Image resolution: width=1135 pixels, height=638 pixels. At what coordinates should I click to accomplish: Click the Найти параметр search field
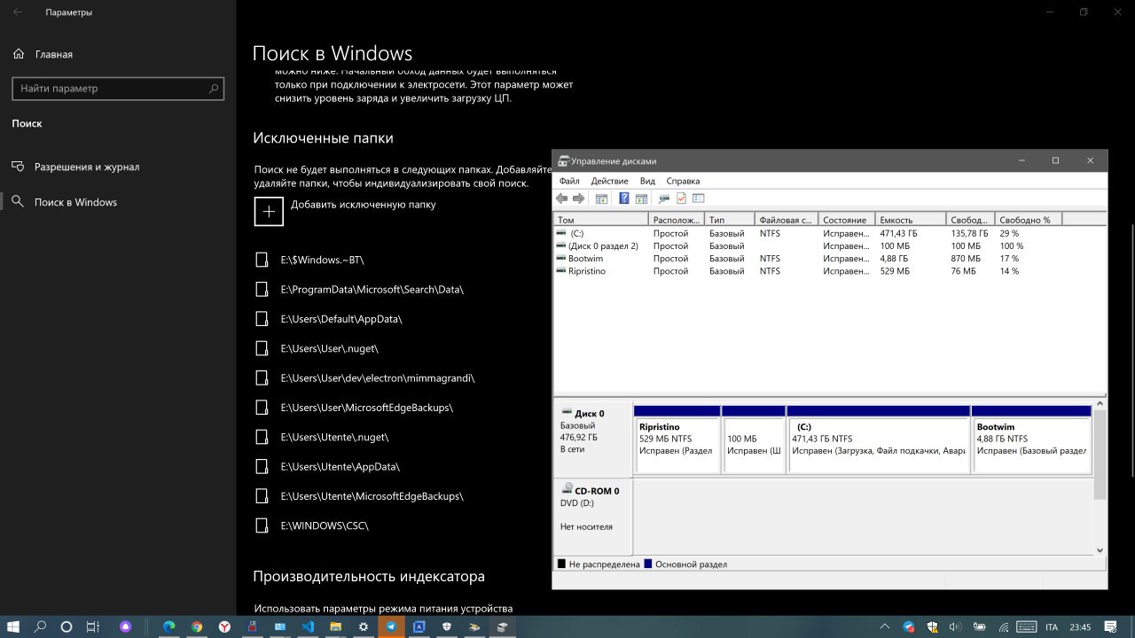pos(118,89)
